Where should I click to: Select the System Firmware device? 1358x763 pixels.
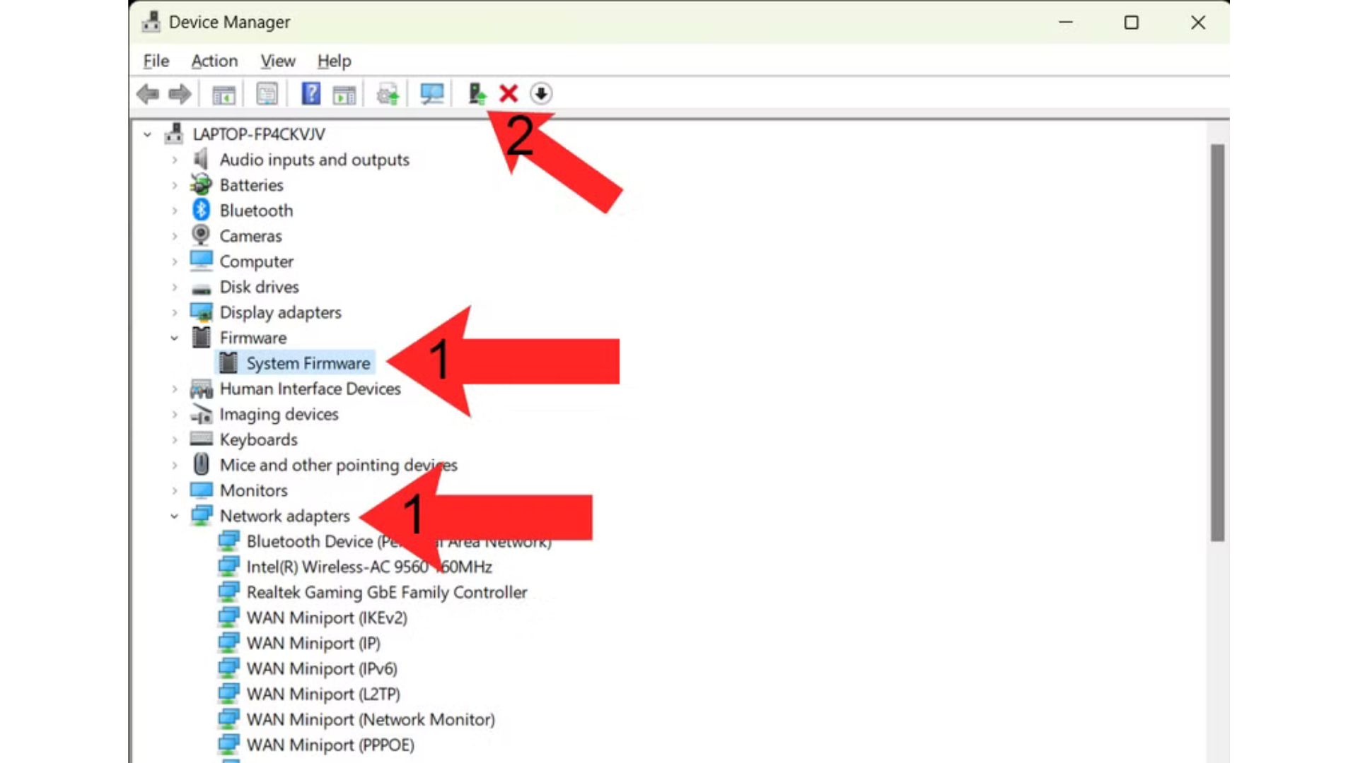click(x=308, y=363)
